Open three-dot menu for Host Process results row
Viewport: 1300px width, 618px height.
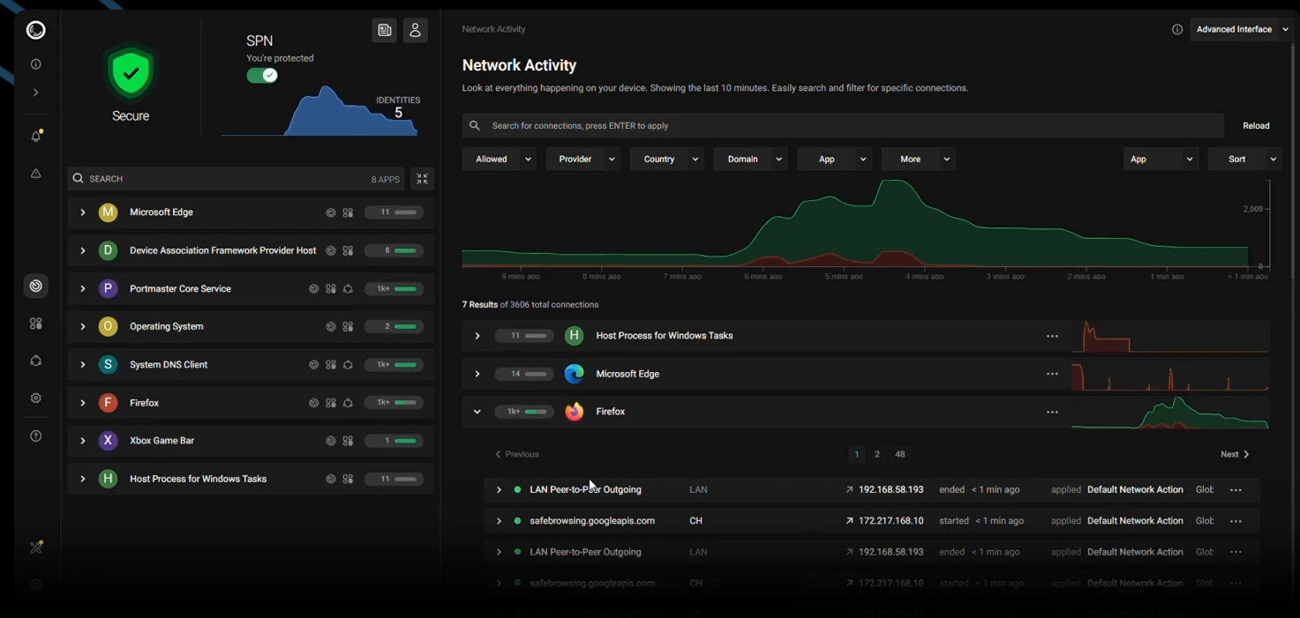[1052, 336]
